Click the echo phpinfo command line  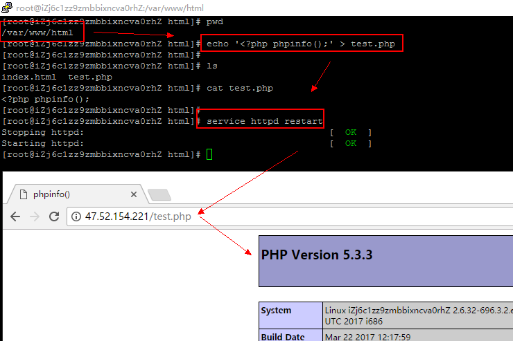click(x=302, y=44)
